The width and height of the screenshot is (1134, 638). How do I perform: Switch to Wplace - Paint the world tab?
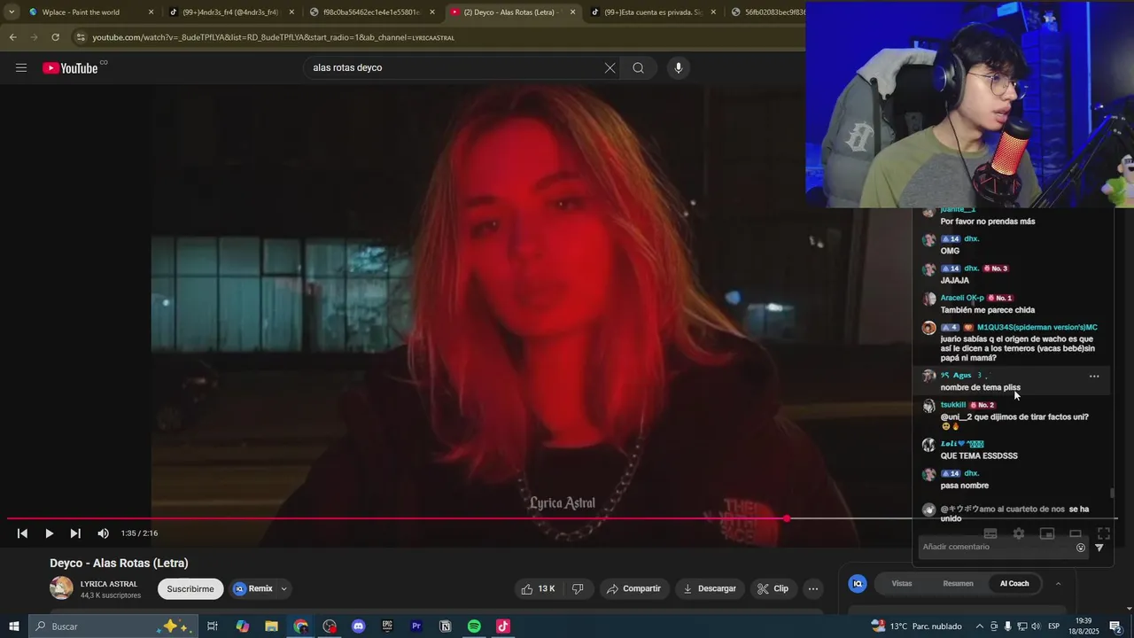tap(89, 12)
